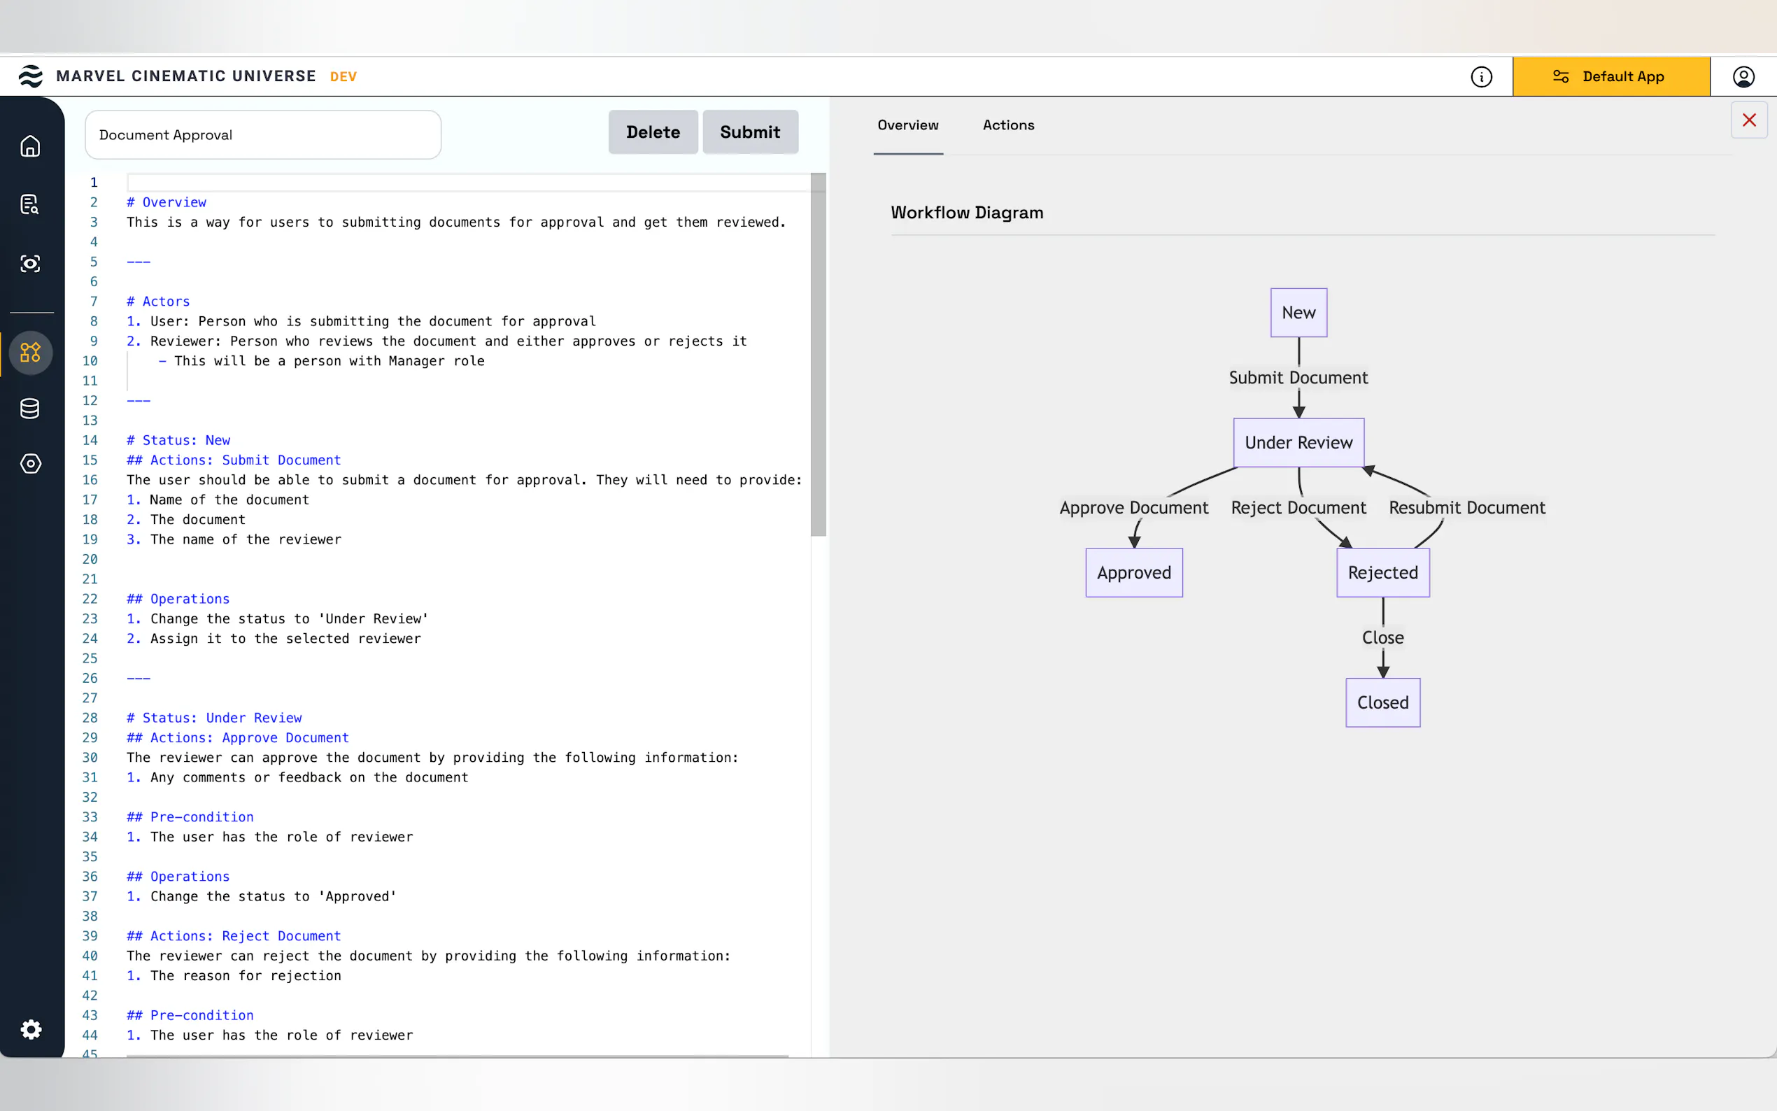Open the user profile icon

pyautogui.click(x=1743, y=76)
